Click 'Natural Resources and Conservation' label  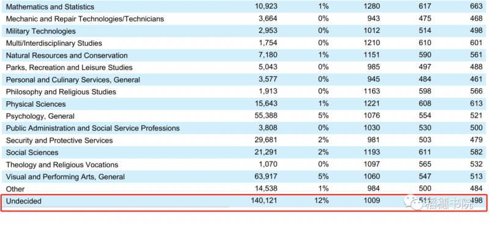[67, 55]
